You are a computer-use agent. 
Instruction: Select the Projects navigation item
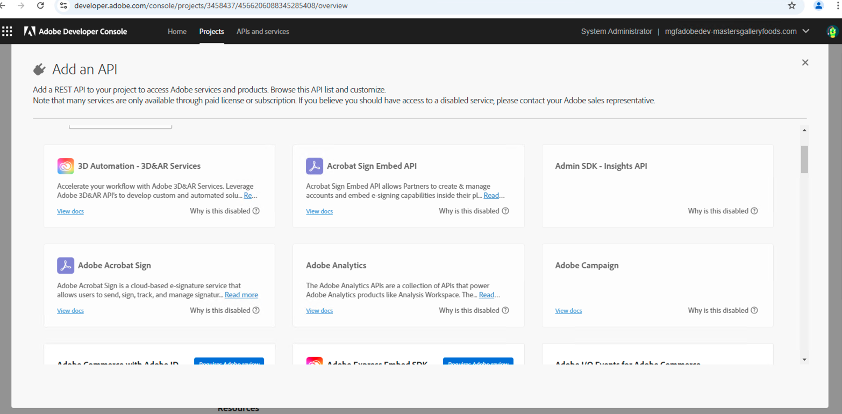pos(211,31)
